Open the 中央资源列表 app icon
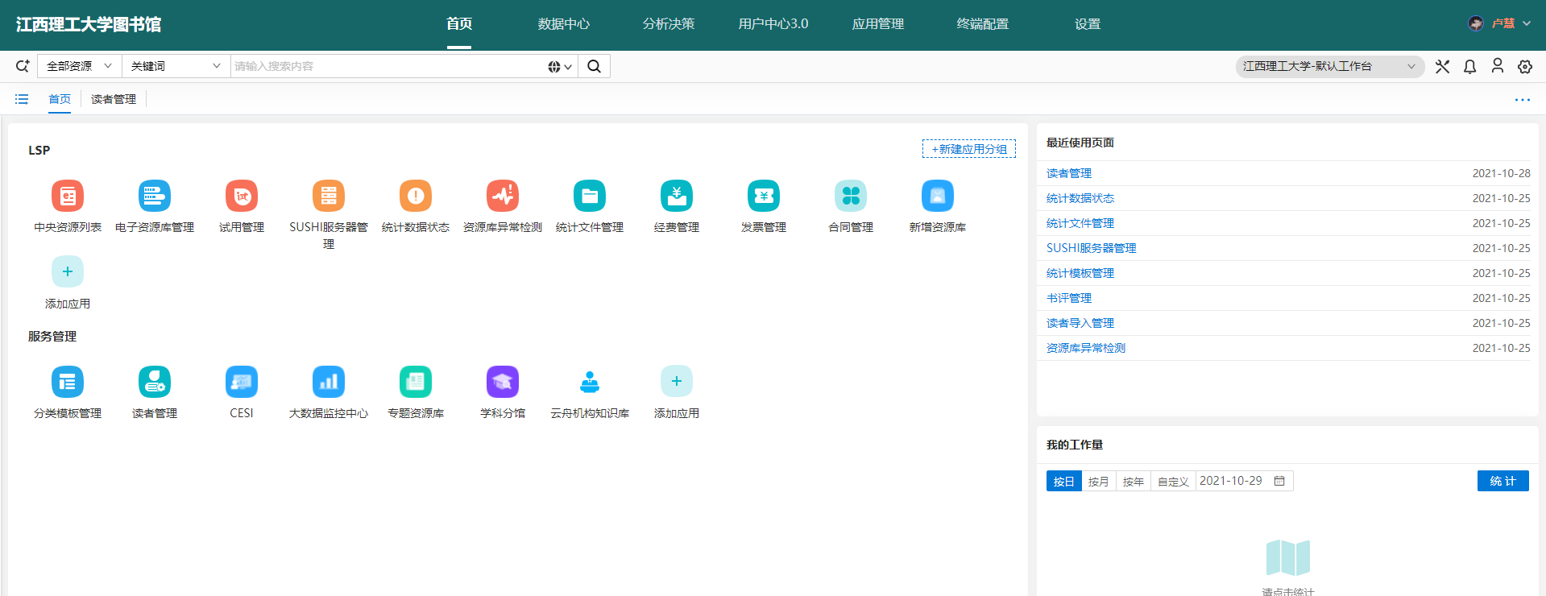The image size is (1546, 596). [x=68, y=196]
